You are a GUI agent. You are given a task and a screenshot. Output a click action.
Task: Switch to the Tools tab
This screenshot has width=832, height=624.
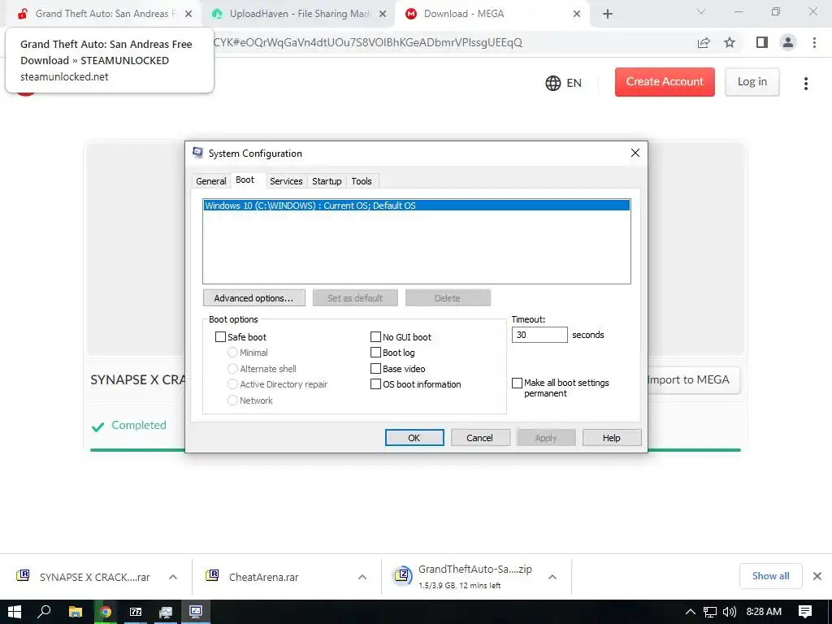click(362, 181)
